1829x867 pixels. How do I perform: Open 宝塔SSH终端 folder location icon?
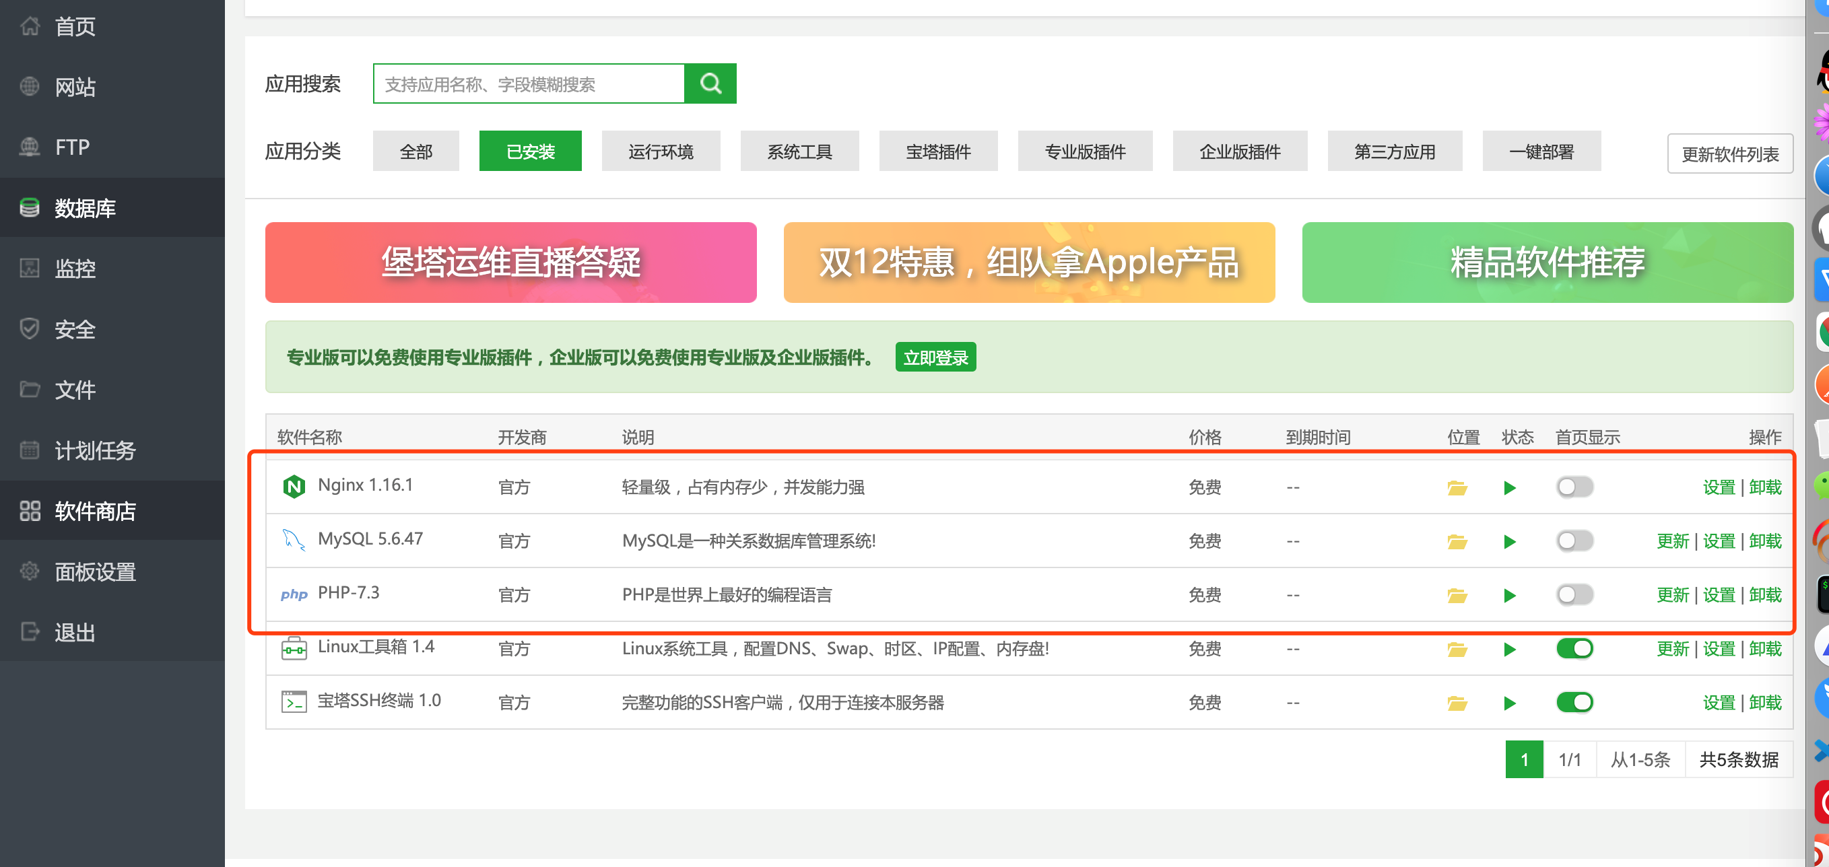pos(1457,703)
